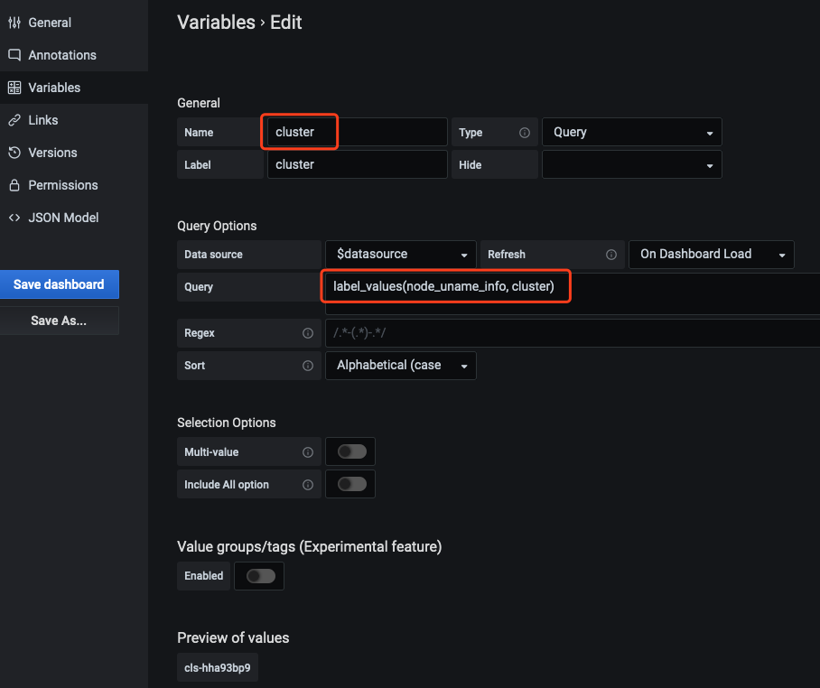
Task: Click the info icon next to Type
Action: pos(525,133)
